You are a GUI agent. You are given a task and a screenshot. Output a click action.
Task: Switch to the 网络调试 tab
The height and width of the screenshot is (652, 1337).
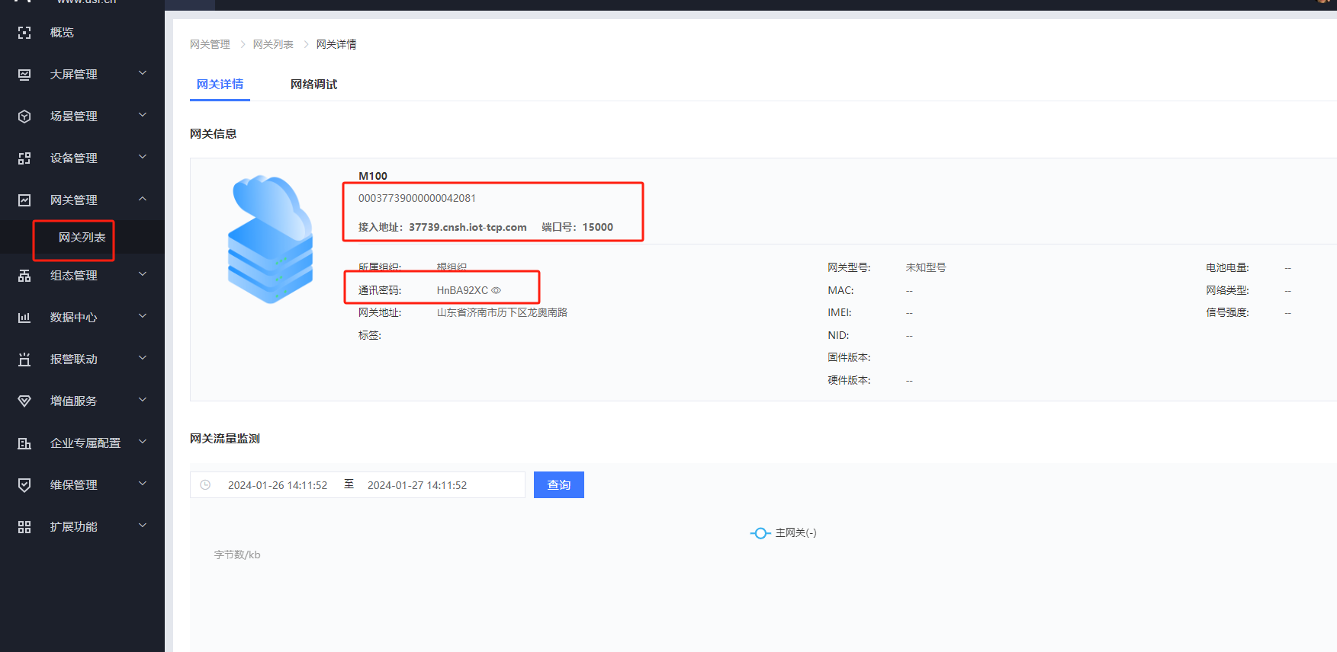coord(313,85)
